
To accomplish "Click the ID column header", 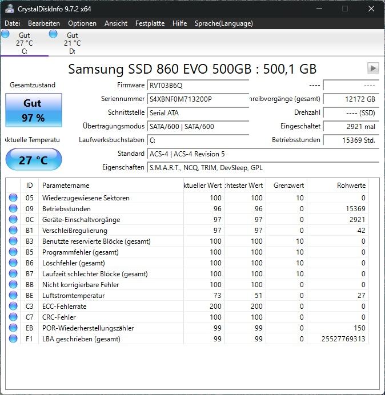I will tap(30, 186).
